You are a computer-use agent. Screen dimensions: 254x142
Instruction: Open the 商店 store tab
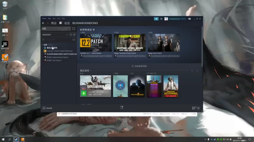54,23
